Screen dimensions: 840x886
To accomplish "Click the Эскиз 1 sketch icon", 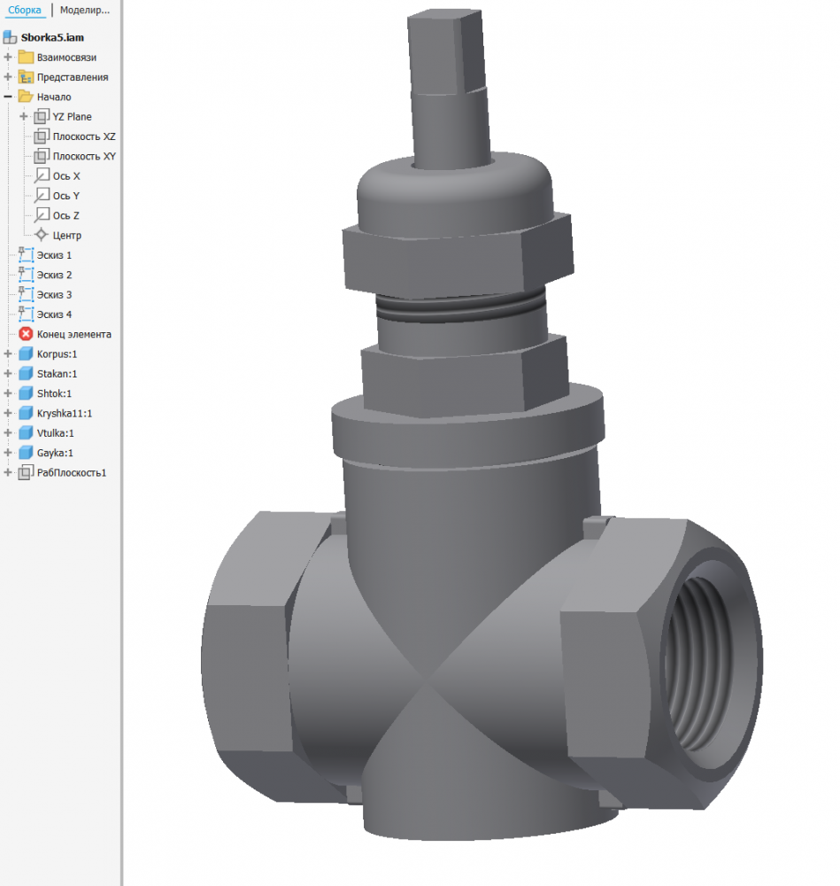I will click(26, 255).
